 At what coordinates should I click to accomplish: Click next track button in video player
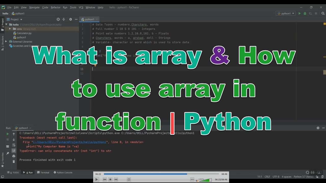click(x=116, y=179)
